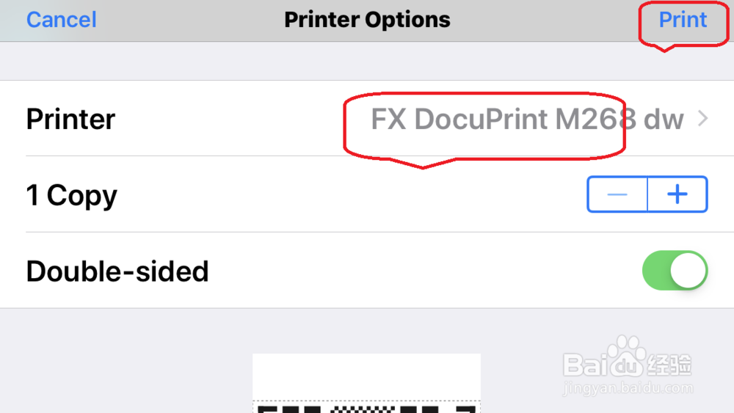The height and width of the screenshot is (413, 734).
Task: Tap the chevron next to printer name
Action: pos(702,118)
